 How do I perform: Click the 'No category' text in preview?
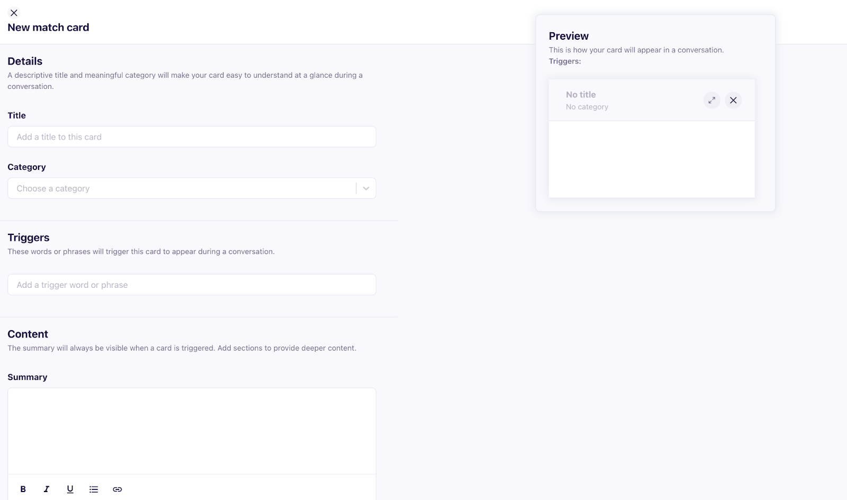(587, 107)
